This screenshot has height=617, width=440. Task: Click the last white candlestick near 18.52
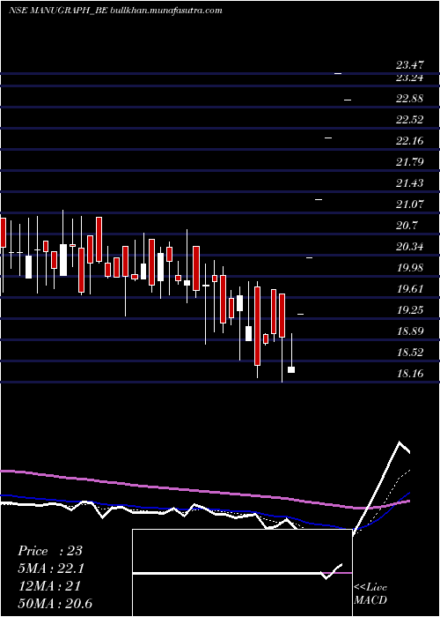click(291, 370)
